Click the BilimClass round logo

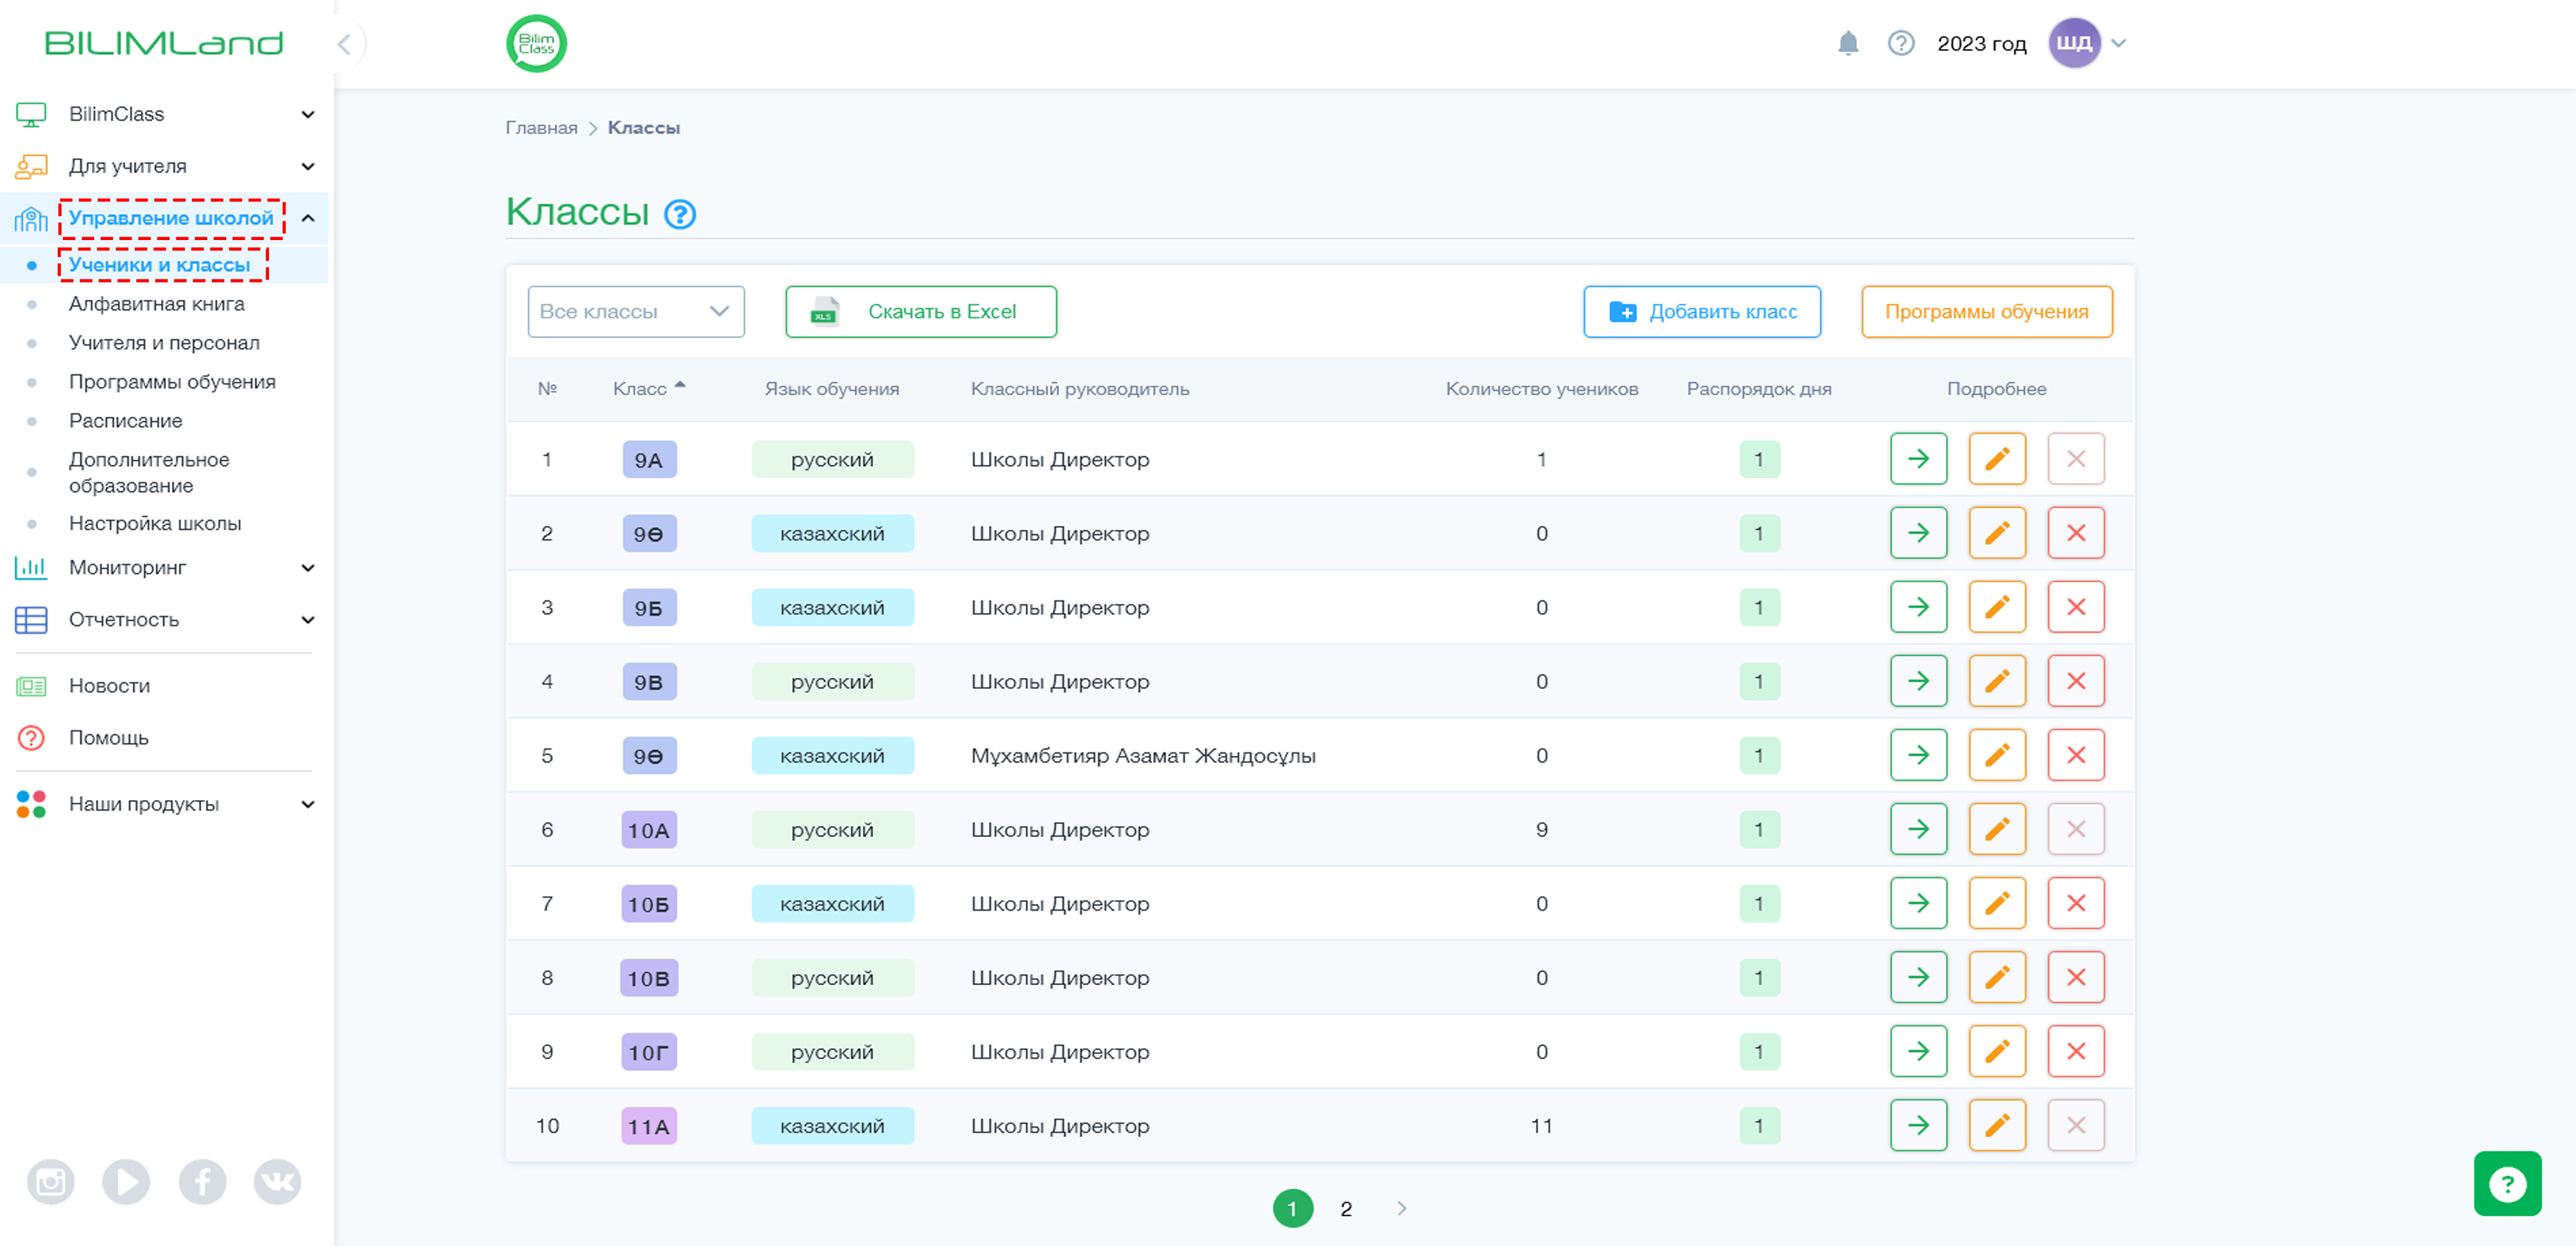point(536,44)
